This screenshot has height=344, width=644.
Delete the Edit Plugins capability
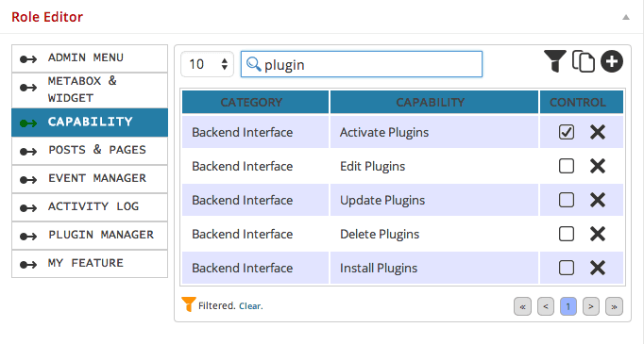[598, 166]
